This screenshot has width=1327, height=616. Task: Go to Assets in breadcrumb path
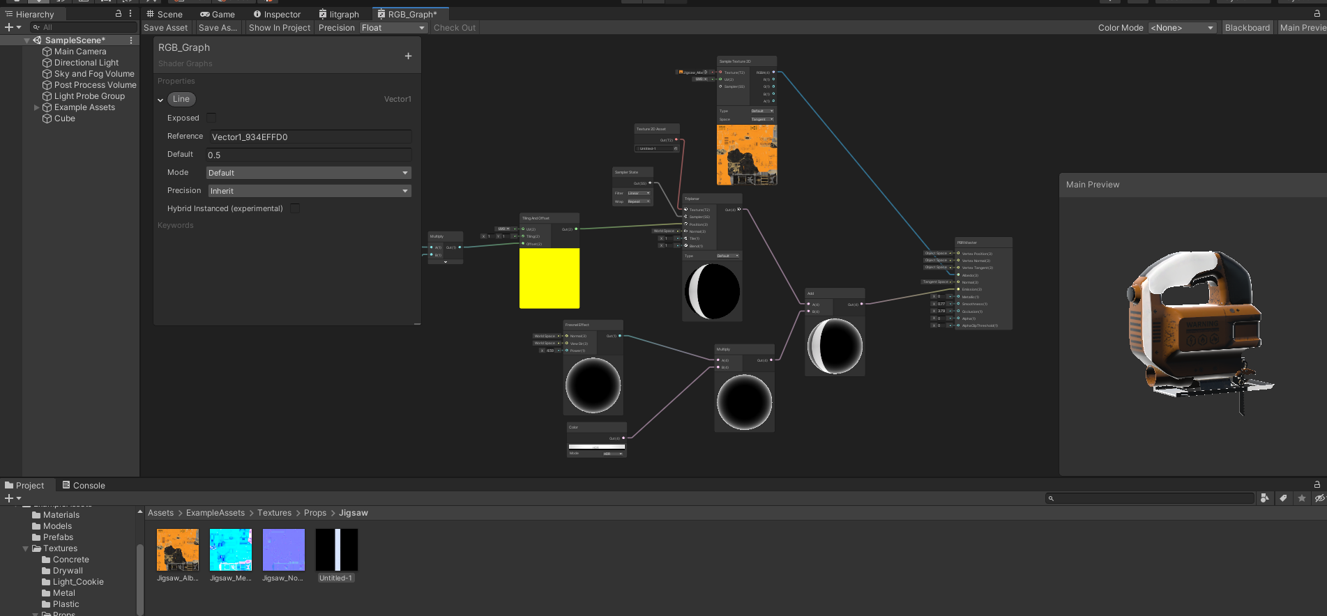click(x=161, y=513)
